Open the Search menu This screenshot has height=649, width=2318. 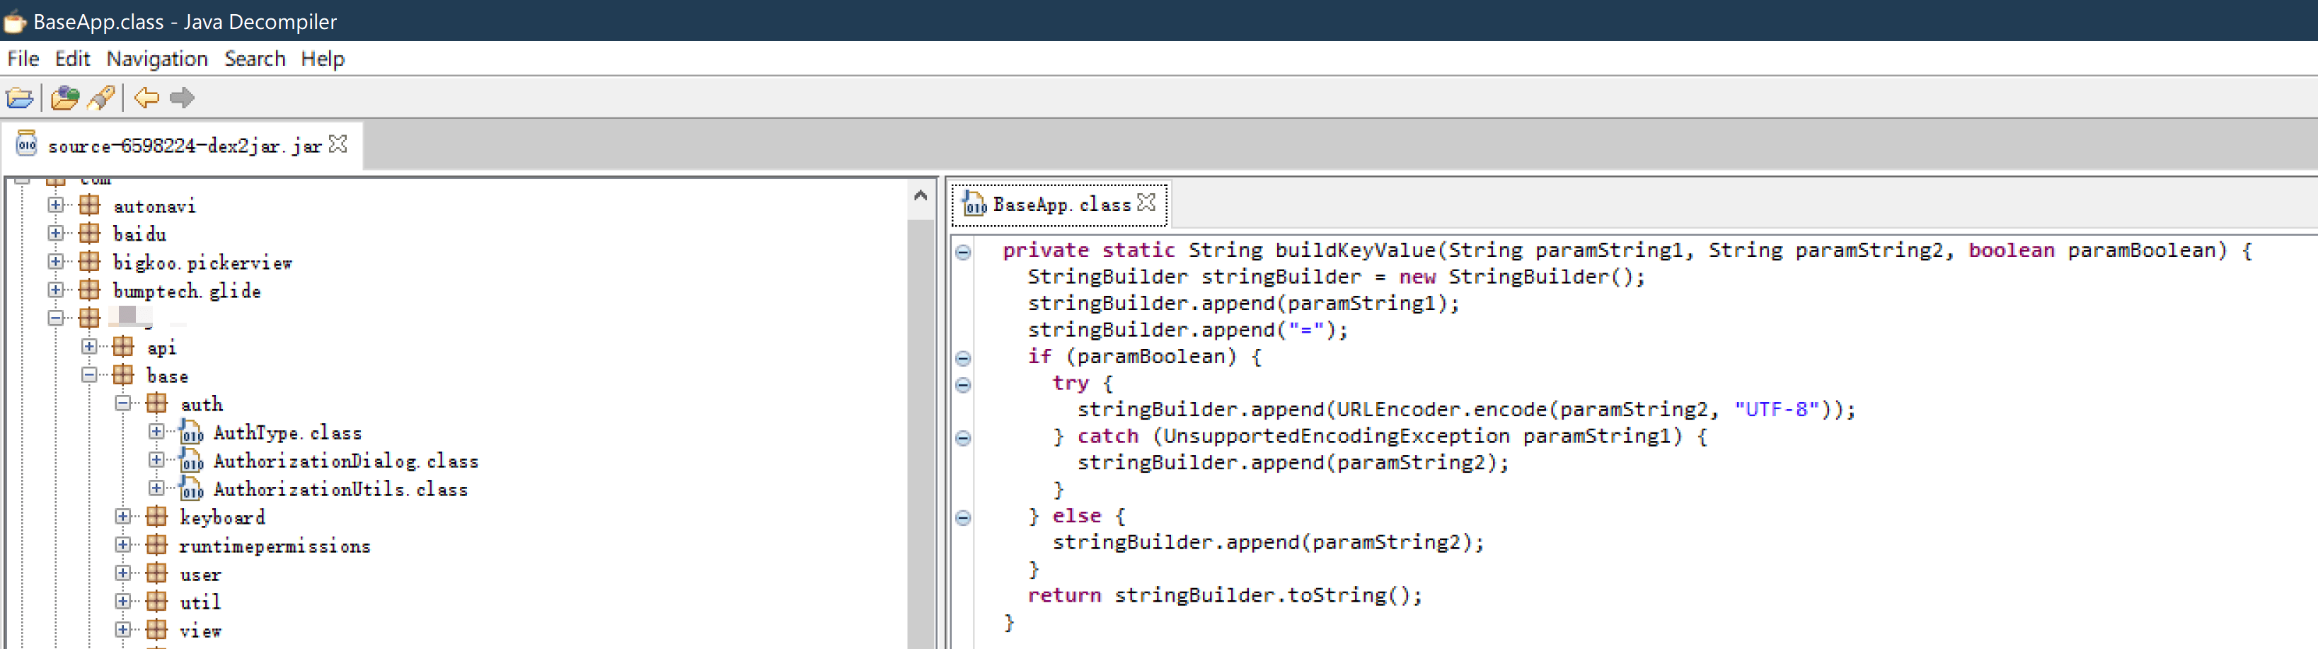click(255, 59)
